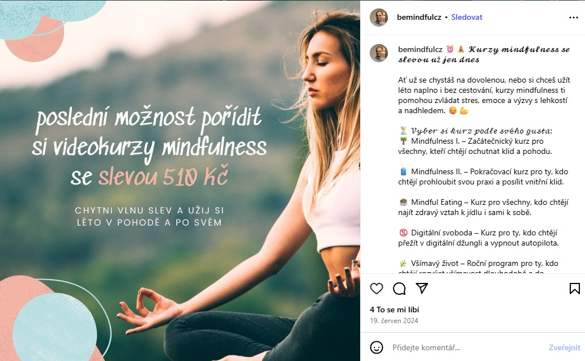Open emoji picker smiley icon

377,347
